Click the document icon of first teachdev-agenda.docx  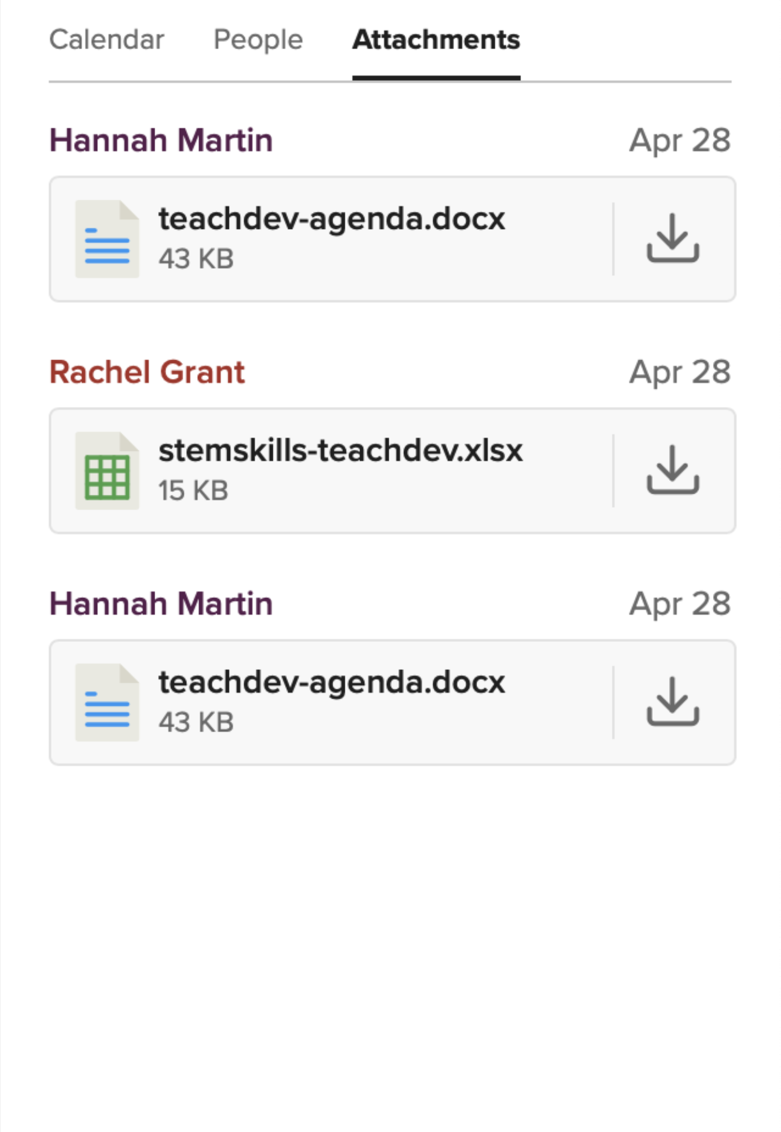point(107,238)
